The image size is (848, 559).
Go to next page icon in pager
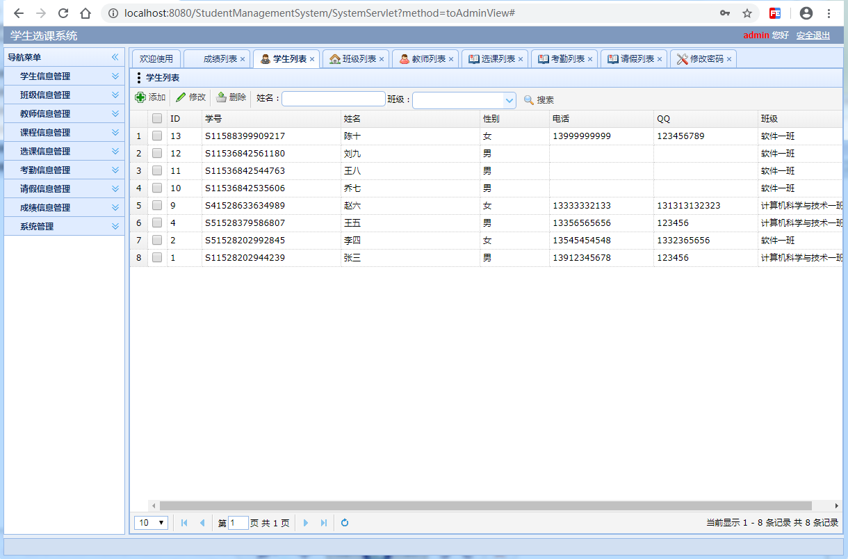point(306,523)
